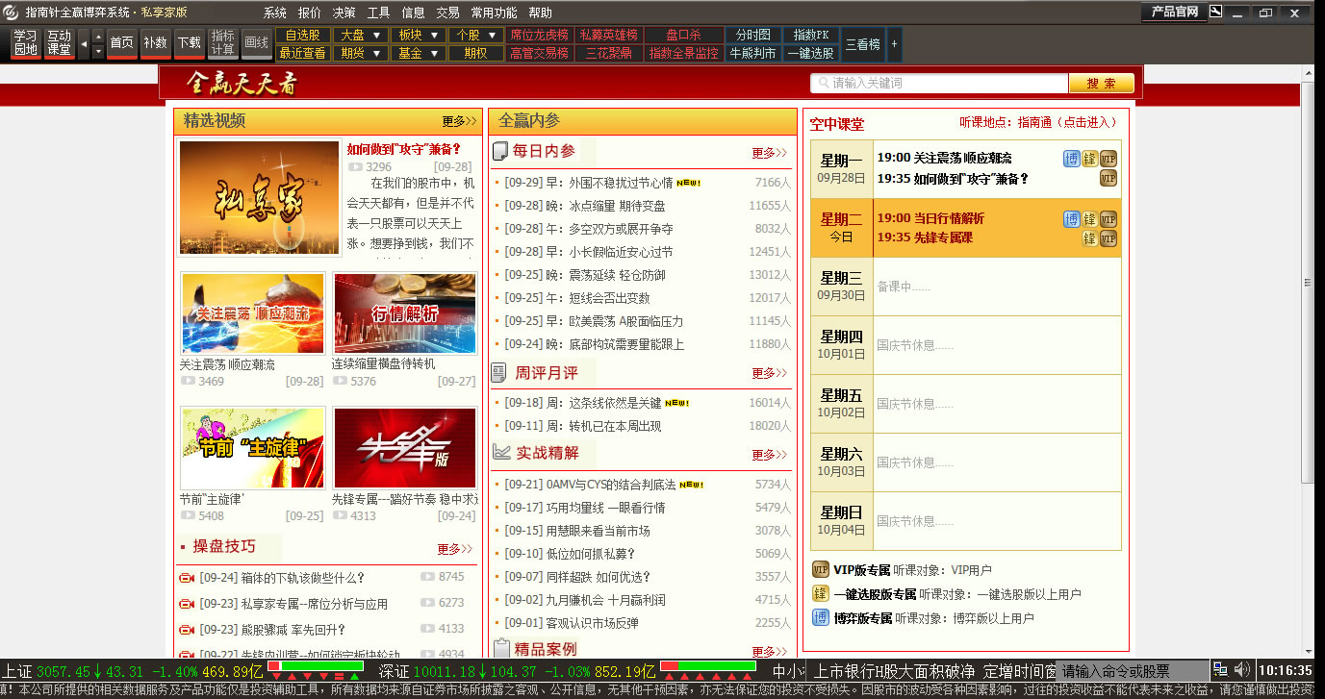1325x699 pixels.
Task: Click the left arrow beside 互动课堂 button
Action: click(x=84, y=44)
